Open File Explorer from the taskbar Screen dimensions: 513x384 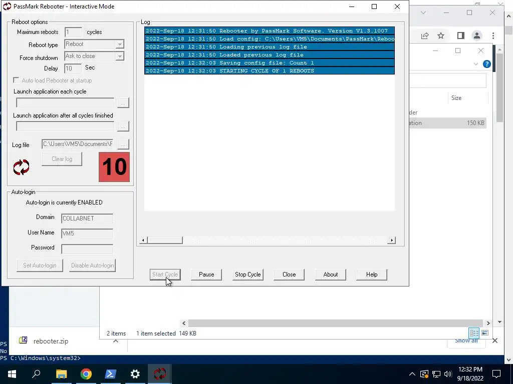(x=61, y=374)
